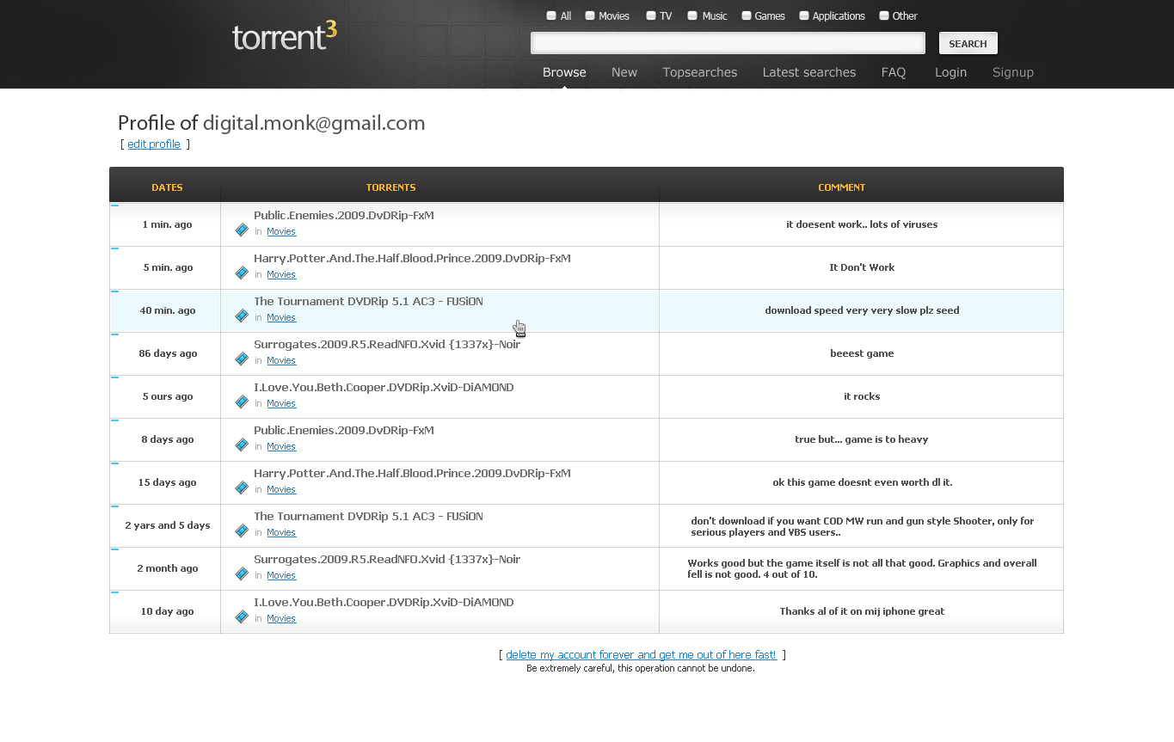Enable the Movies category checkbox
Screen dimensions: 1174x742
tap(589, 15)
